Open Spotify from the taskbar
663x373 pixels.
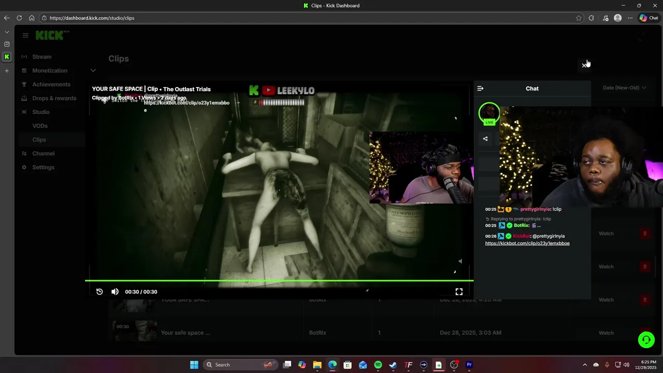(378, 365)
